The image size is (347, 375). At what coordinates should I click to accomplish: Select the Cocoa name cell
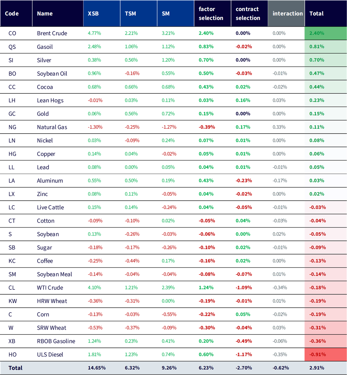click(45, 87)
